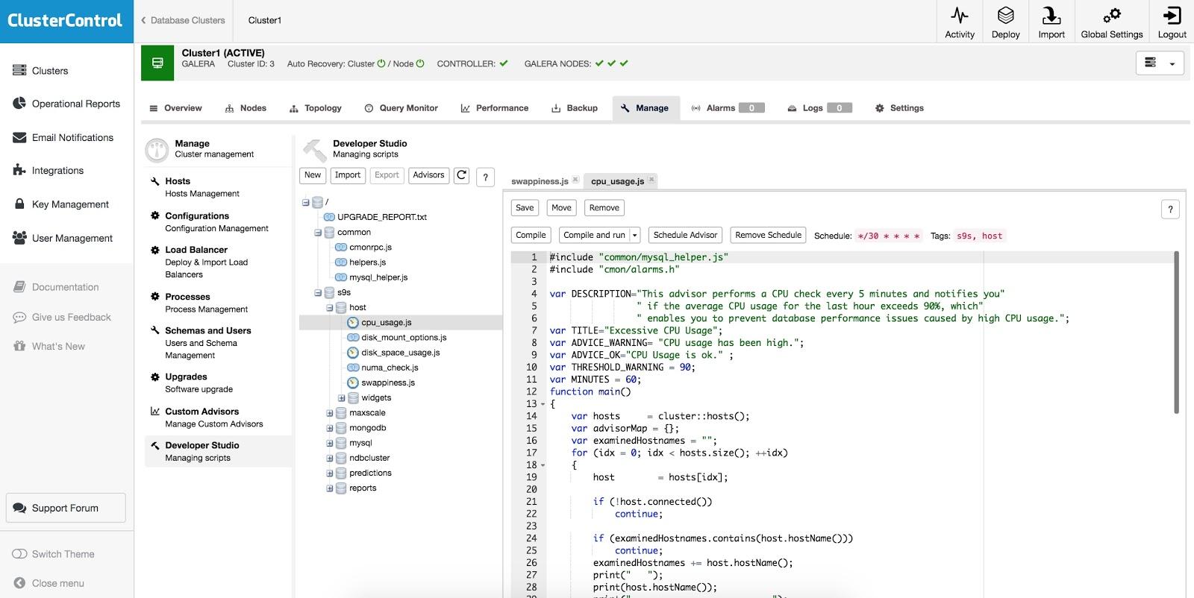
Task: Click the code editor vertical scrollbar
Action: [x=1177, y=333]
